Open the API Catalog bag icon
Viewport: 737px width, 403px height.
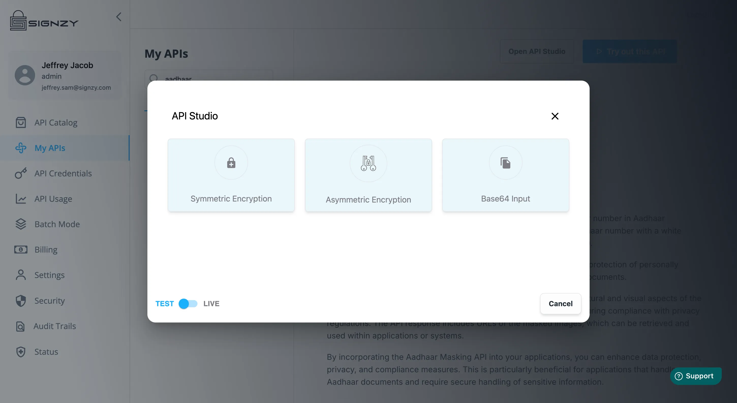[x=21, y=122]
